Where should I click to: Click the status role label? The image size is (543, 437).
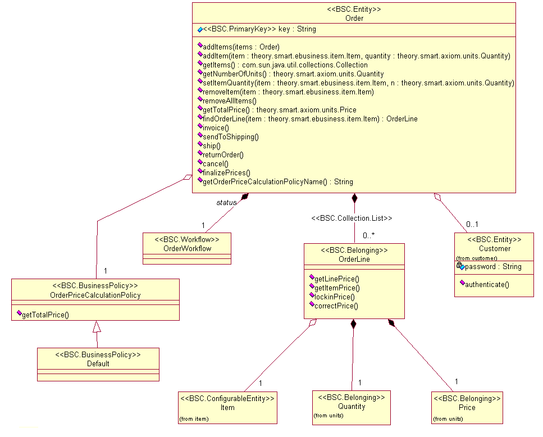pyautogui.click(x=226, y=203)
